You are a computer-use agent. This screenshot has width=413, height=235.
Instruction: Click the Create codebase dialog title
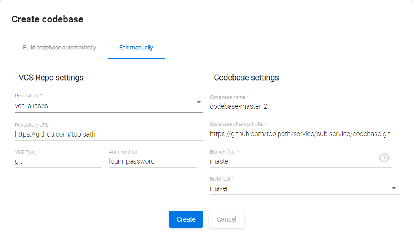[x=47, y=19]
